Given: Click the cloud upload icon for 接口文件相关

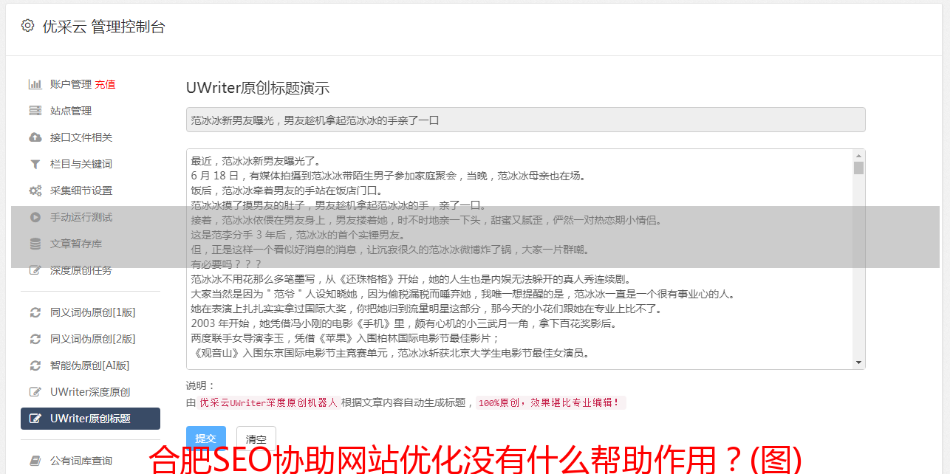Looking at the screenshot, I should pos(35,137).
